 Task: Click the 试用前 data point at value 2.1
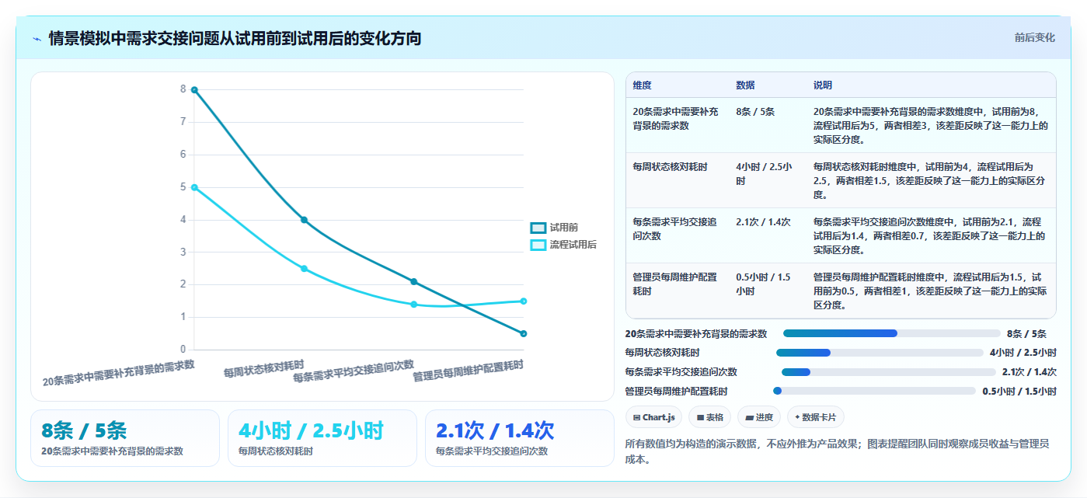pyautogui.click(x=413, y=281)
